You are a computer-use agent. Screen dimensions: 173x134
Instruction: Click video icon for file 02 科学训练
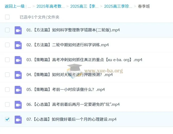click(18, 45)
